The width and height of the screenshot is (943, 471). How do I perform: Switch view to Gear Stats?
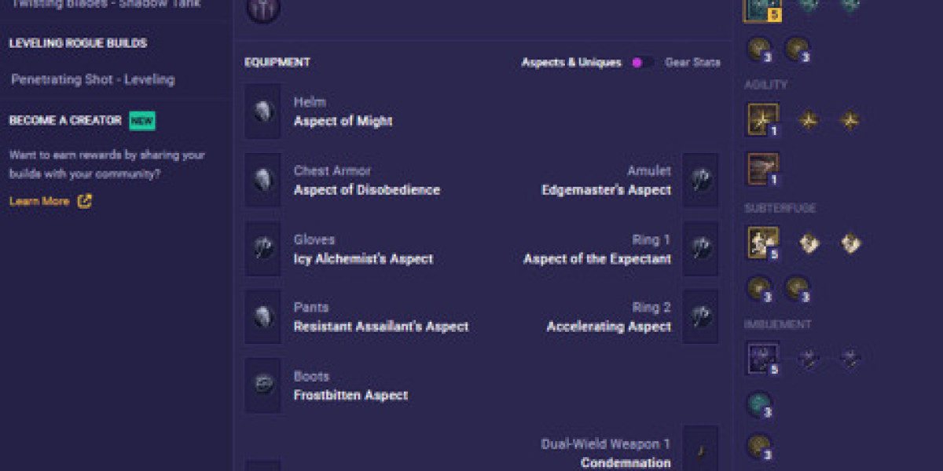coord(692,63)
